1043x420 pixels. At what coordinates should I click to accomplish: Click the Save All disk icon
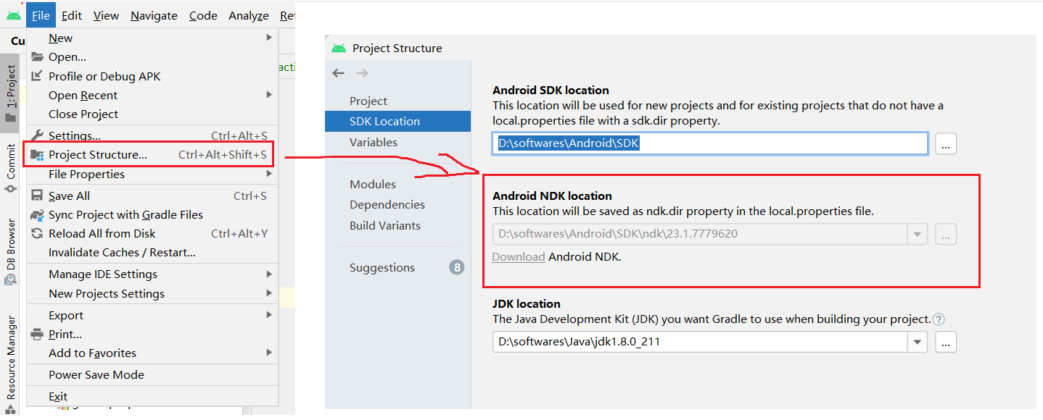38,196
